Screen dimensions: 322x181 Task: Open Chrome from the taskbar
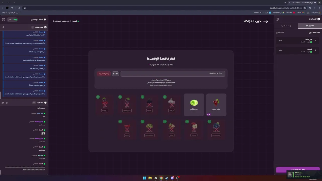(x=161, y=178)
